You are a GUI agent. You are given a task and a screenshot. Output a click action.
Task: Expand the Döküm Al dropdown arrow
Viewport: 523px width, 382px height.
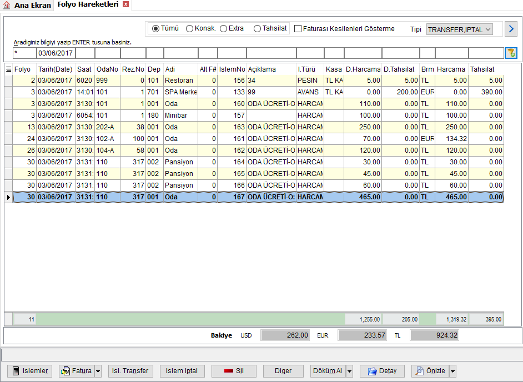[x=350, y=371]
